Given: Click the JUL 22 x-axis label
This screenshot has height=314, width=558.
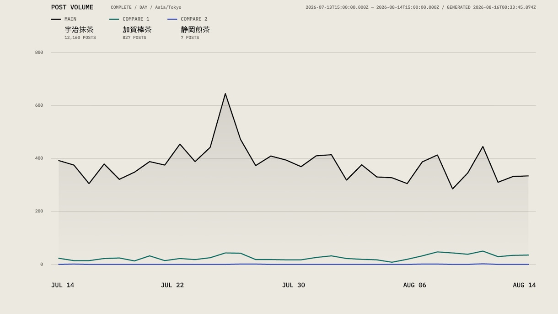Looking at the screenshot, I should [x=172, y=285].
